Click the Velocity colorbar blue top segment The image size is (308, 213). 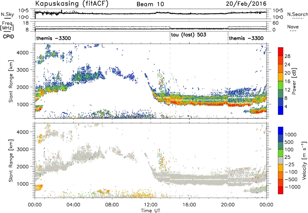click(x=281, y=131)
